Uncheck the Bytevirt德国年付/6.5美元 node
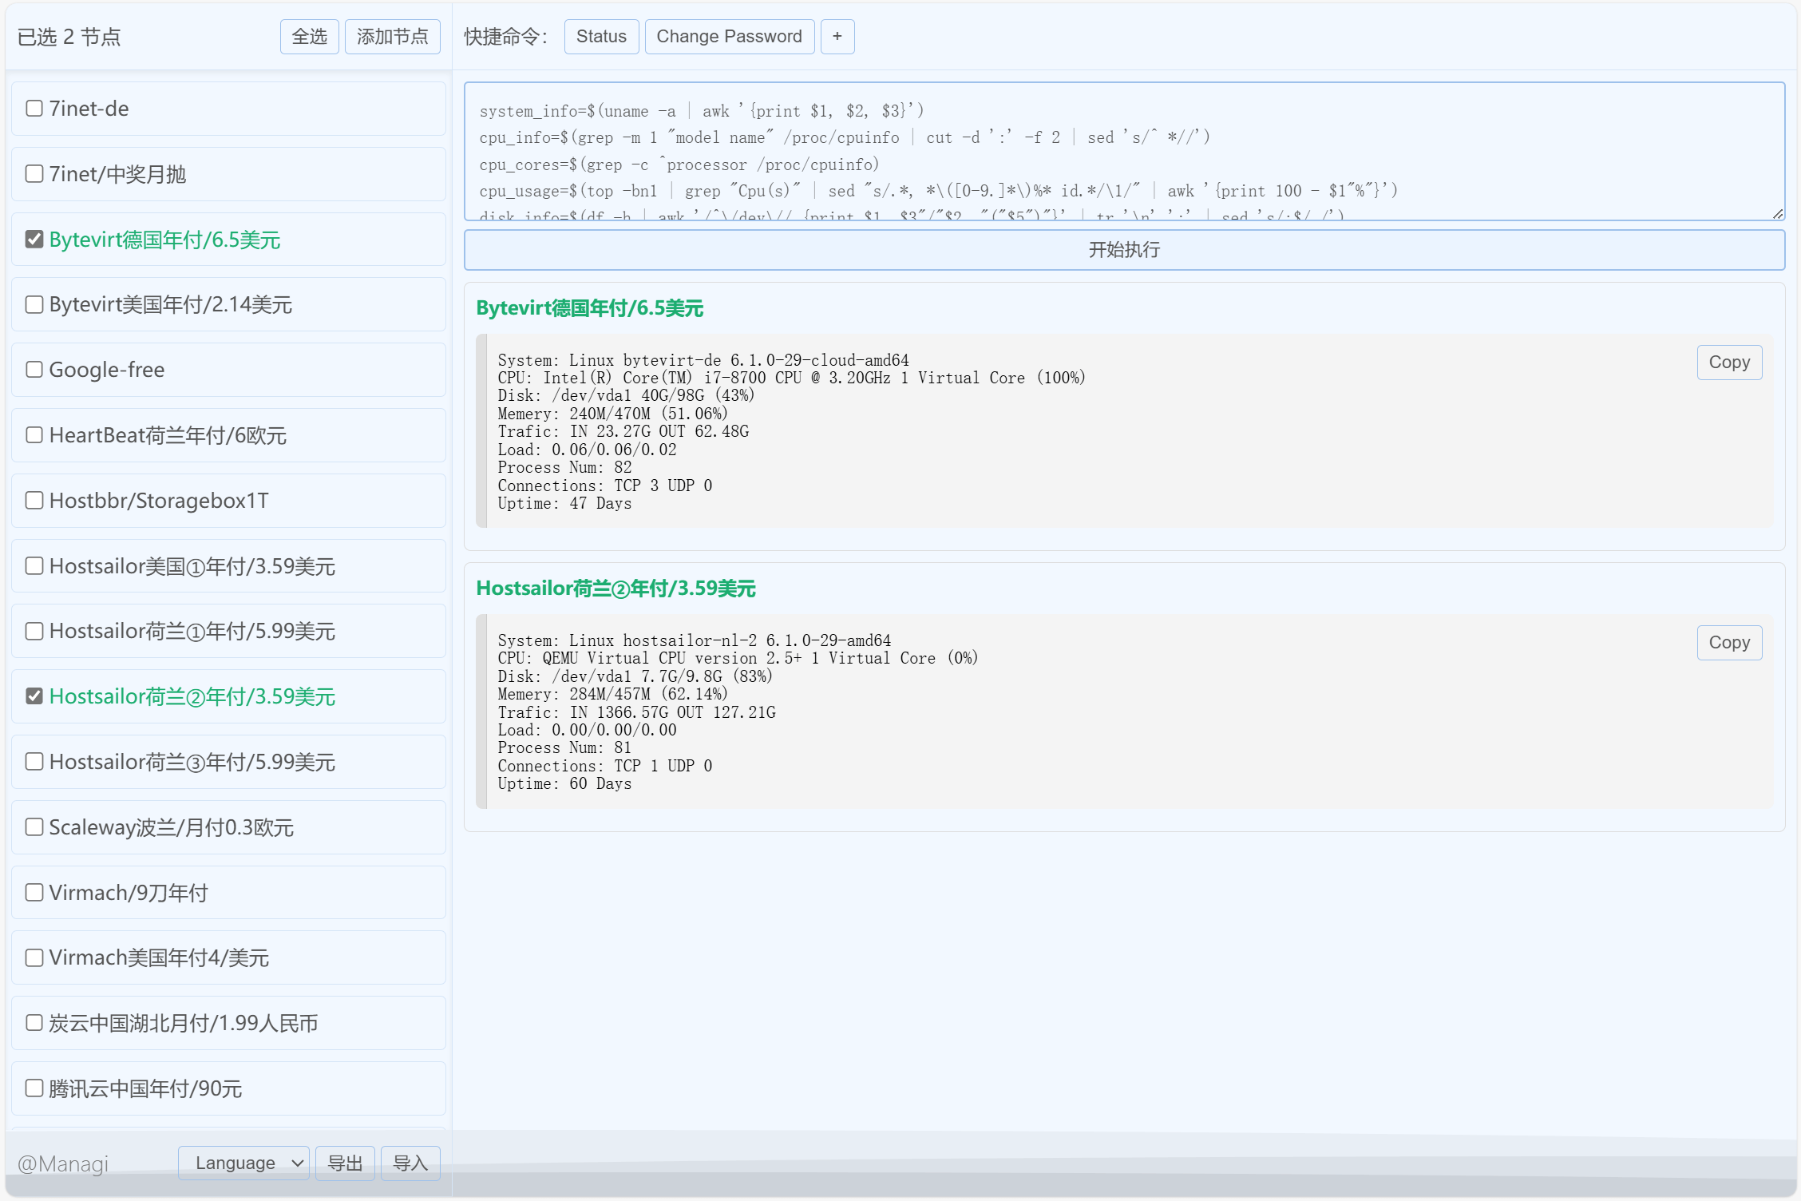The width and height of the screenshot is (1801, 1201). pyautogui.click(x=34, y=240)
